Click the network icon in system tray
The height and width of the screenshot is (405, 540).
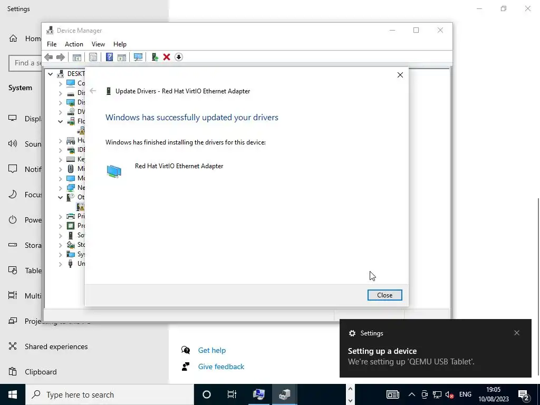click(437, 394)
